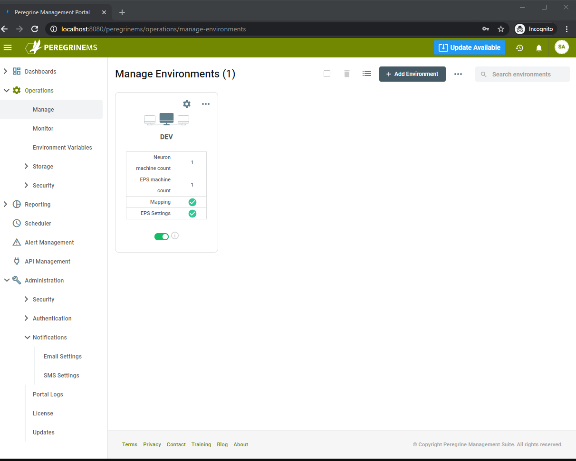Open the About footer link

(241, 444)
